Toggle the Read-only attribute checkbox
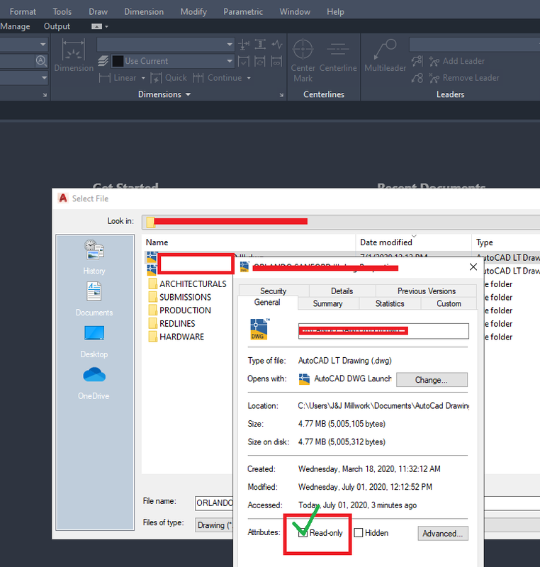Viewport: 540px width, 567px height. (x=303, y=533)
